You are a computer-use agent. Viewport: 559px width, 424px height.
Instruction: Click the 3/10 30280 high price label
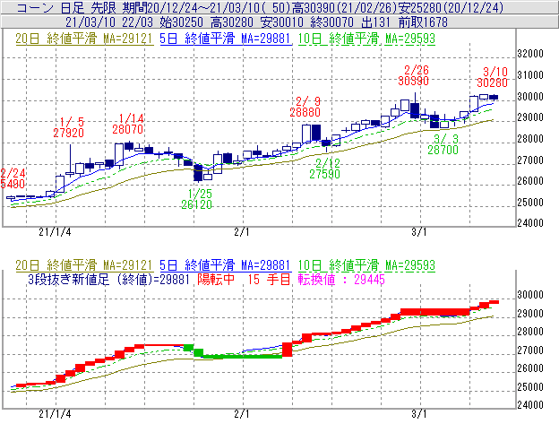point(493,77)
